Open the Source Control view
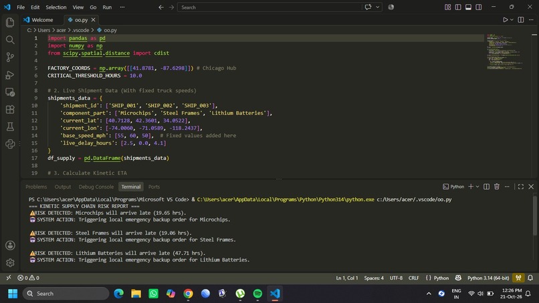 coord(10,57)
